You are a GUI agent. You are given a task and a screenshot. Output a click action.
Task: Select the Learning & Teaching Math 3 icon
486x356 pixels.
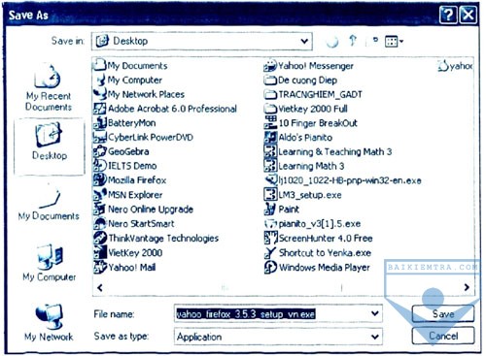pos(270,151)
